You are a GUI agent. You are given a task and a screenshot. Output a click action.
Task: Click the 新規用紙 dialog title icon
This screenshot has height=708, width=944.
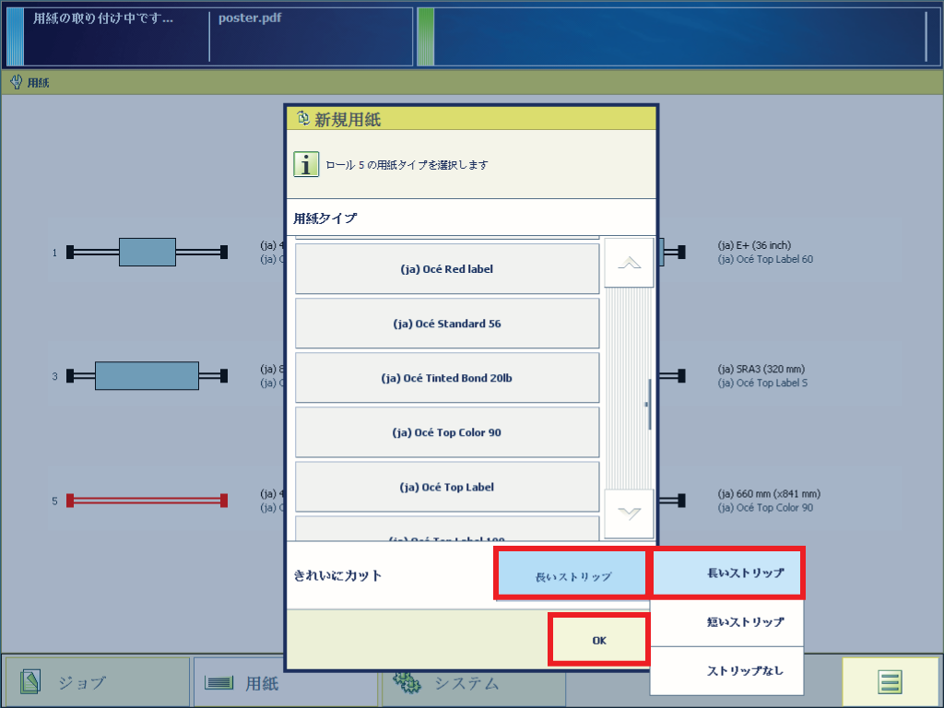click(302, 118)
